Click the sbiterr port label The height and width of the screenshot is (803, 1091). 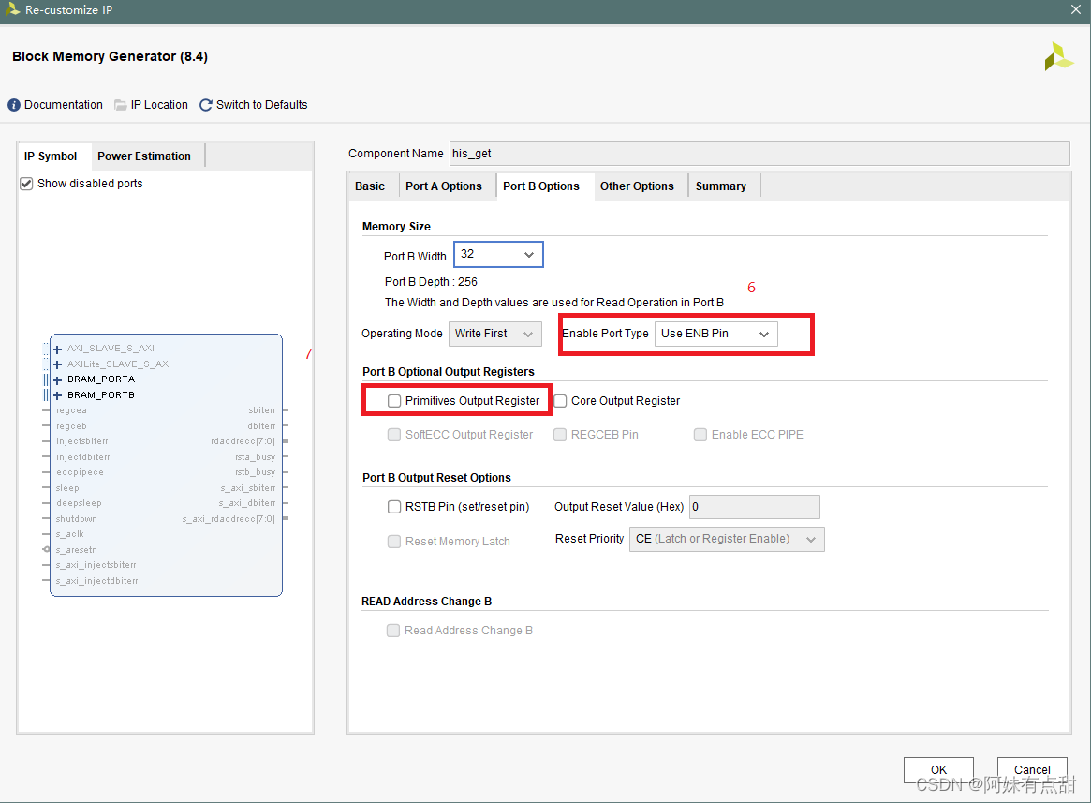tap(261, 411)
